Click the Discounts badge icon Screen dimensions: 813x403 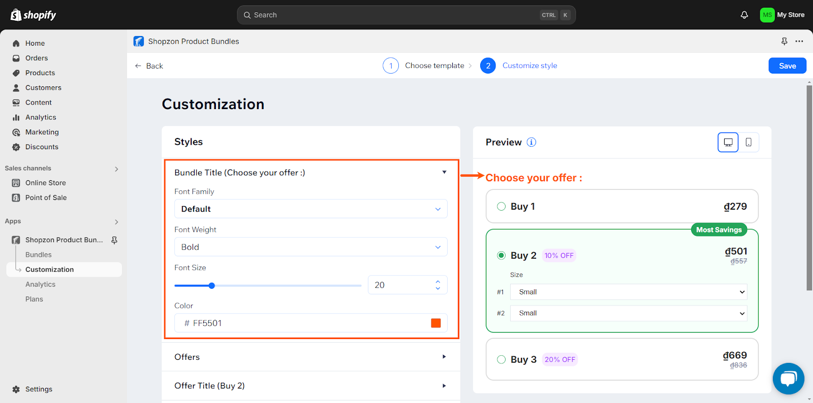16,147
